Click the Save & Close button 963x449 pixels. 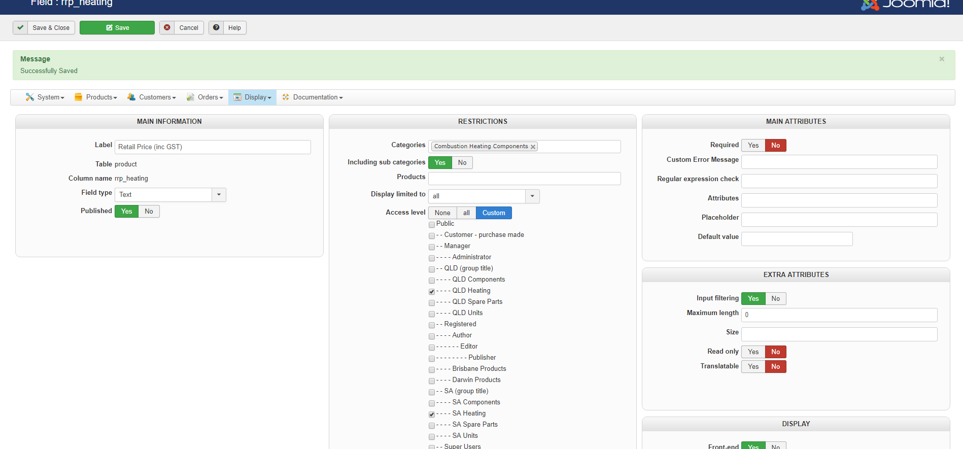44,27
